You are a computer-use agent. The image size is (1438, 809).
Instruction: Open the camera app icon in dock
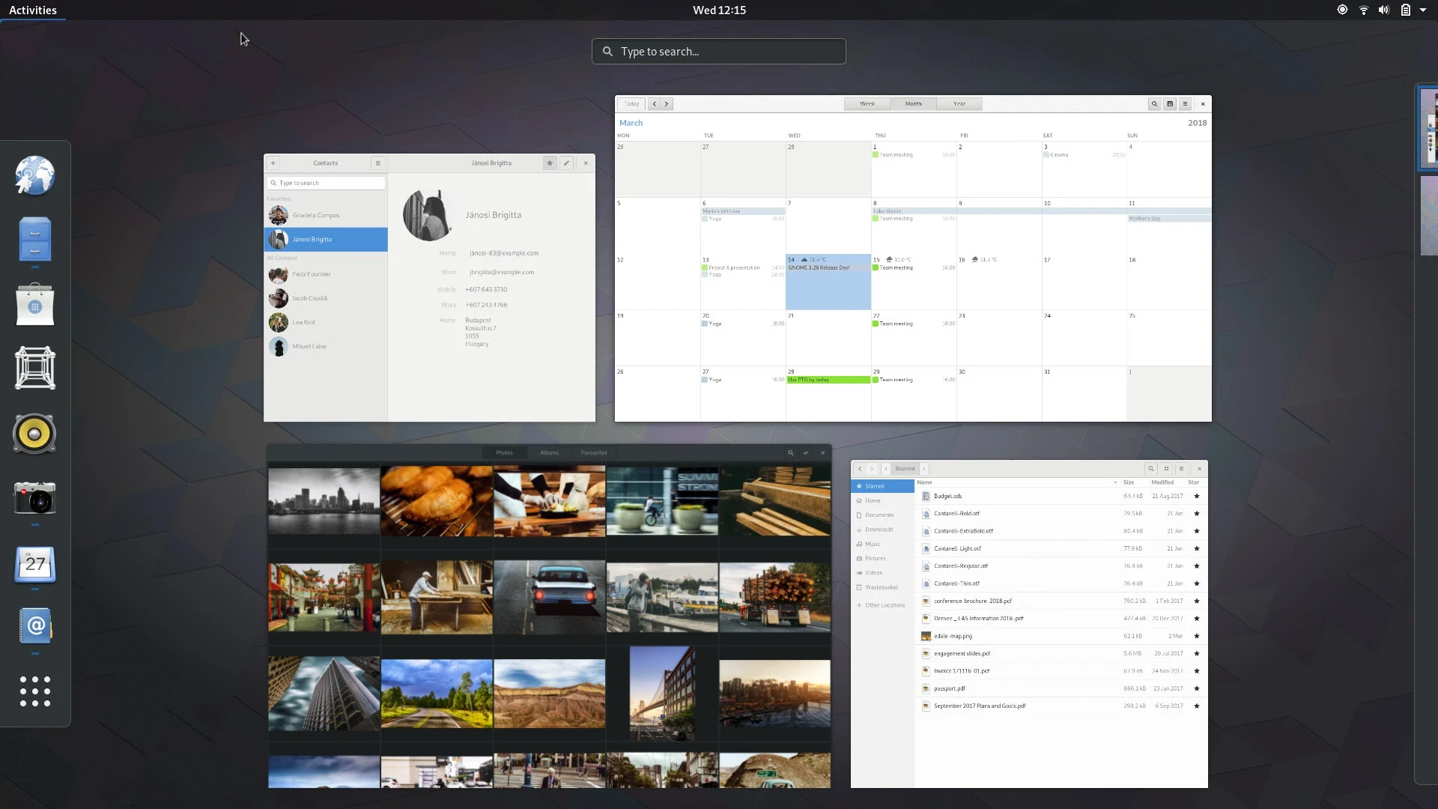[x=34, y=498]
